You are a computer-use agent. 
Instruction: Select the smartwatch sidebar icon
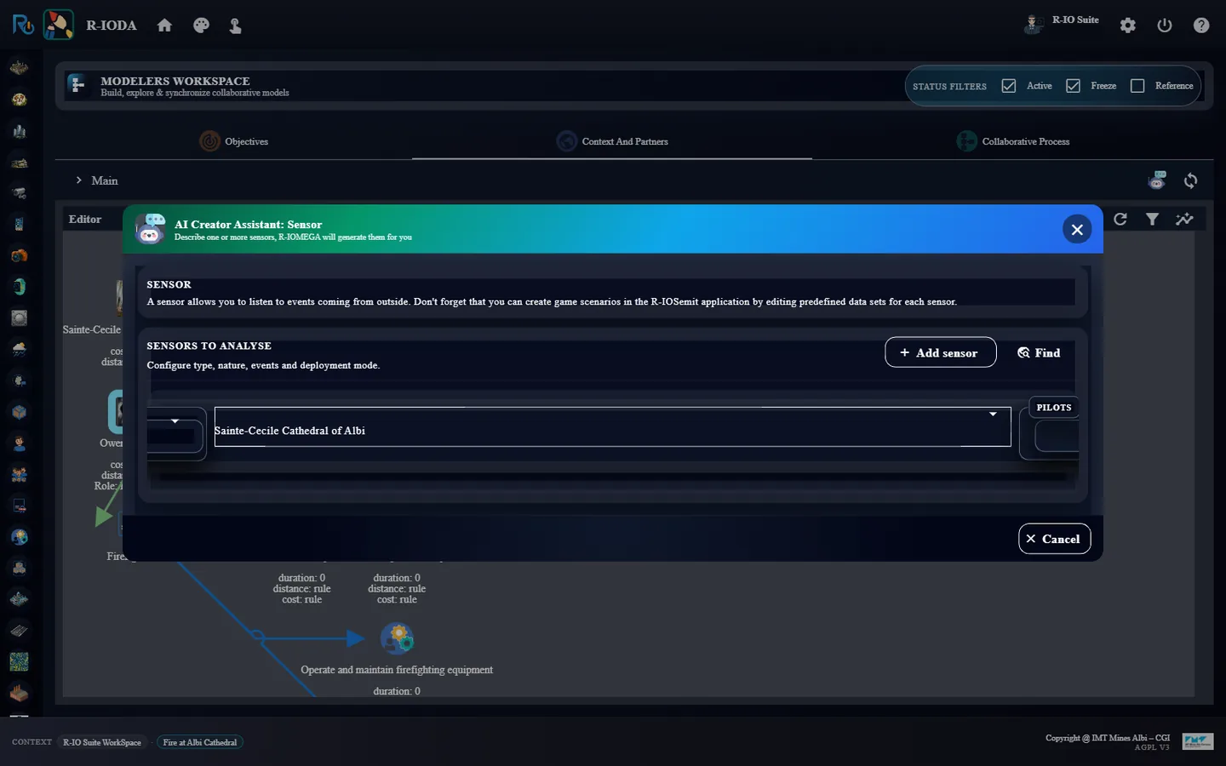tap(19, 287)
